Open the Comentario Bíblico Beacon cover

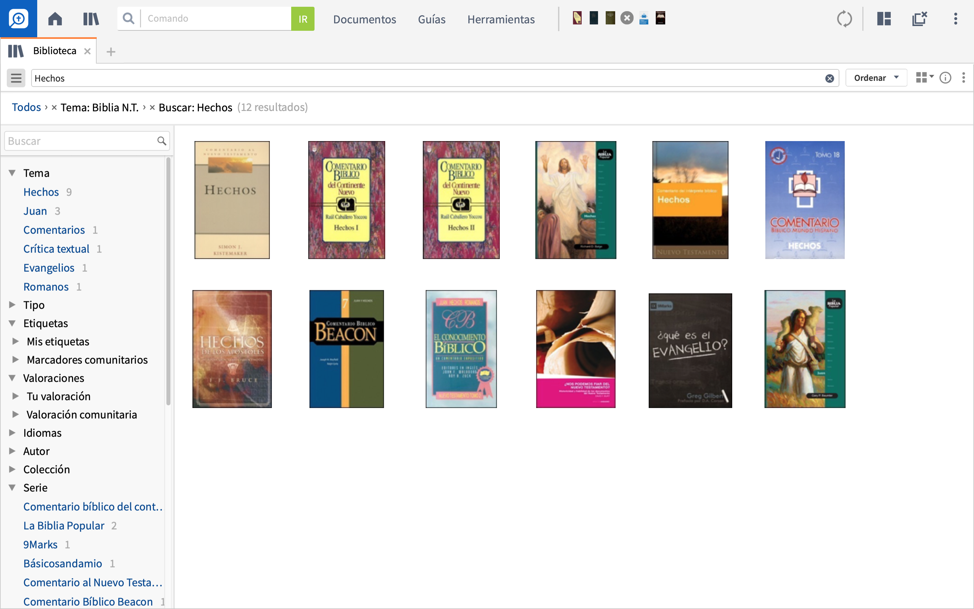coord(347,349)
